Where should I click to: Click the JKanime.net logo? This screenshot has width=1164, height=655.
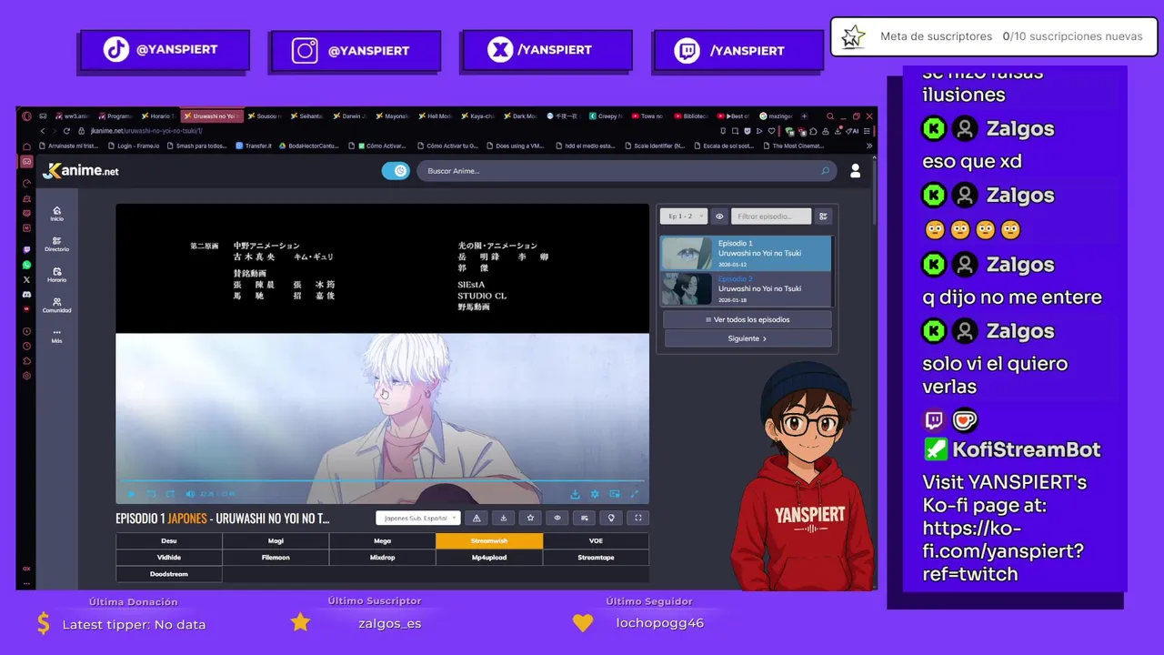[81, 171]
